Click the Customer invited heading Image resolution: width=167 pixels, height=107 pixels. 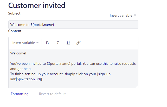37,5
